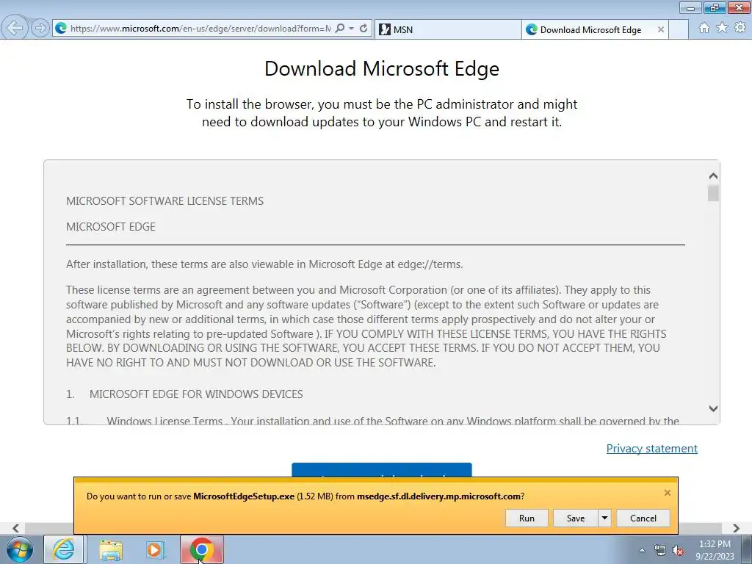Open Favorites star icon
This screenshot has height=564, width=752.
click(x=722, y=28)
